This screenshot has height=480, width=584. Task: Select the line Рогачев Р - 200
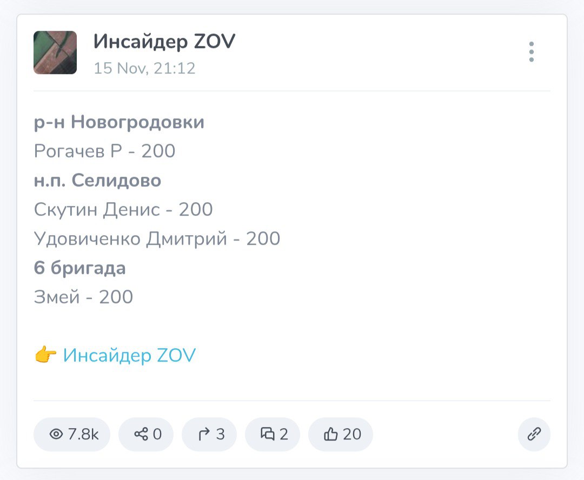pos(104,151)
